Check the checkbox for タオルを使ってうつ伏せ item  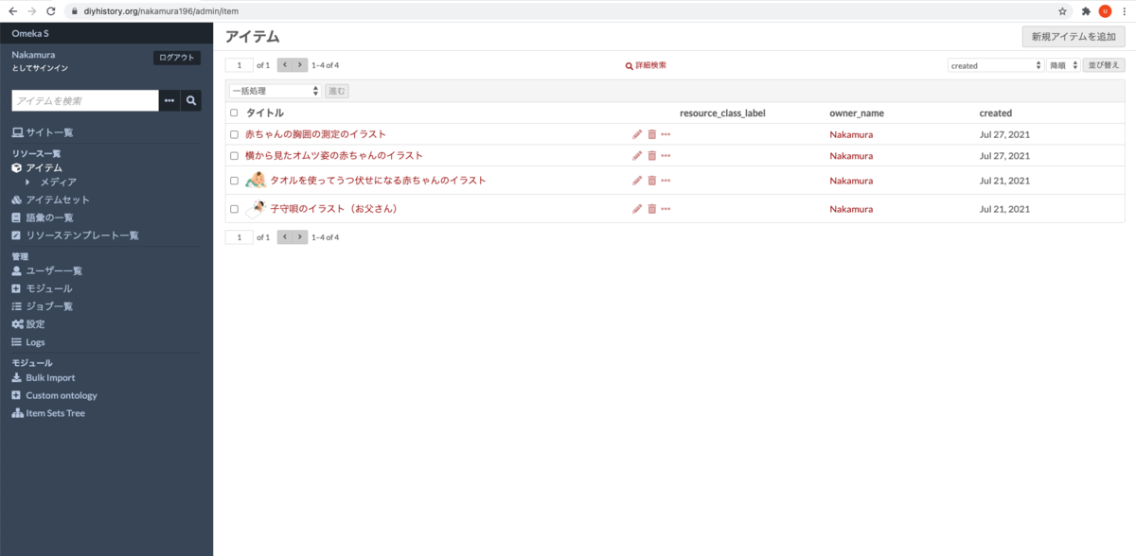click(x=234, y=181)
